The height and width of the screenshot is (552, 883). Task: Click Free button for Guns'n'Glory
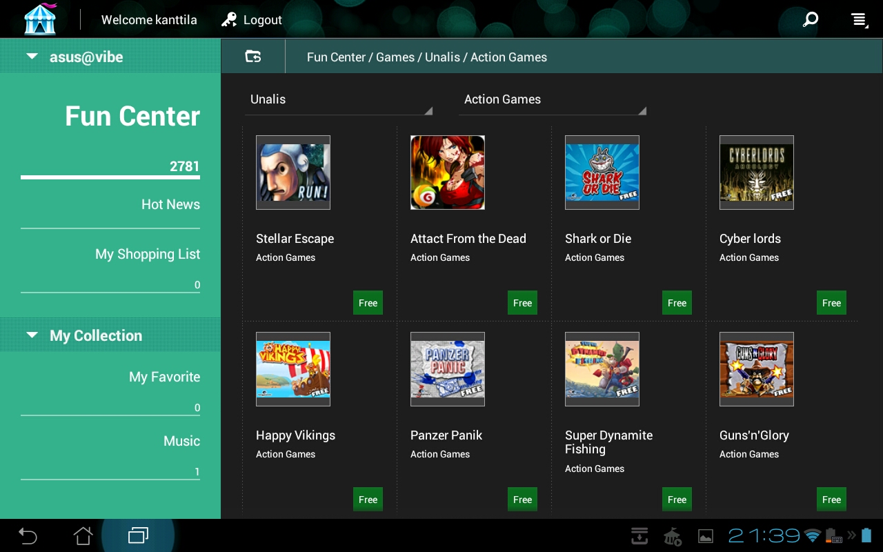(x=832, y=500)
